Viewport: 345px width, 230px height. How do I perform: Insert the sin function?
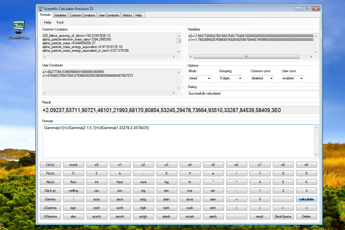coord(213,191)
